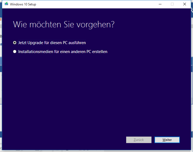The image size is (193, 152).
Task: Click the greyed-out Zurück button
Action: coord(139,140)
